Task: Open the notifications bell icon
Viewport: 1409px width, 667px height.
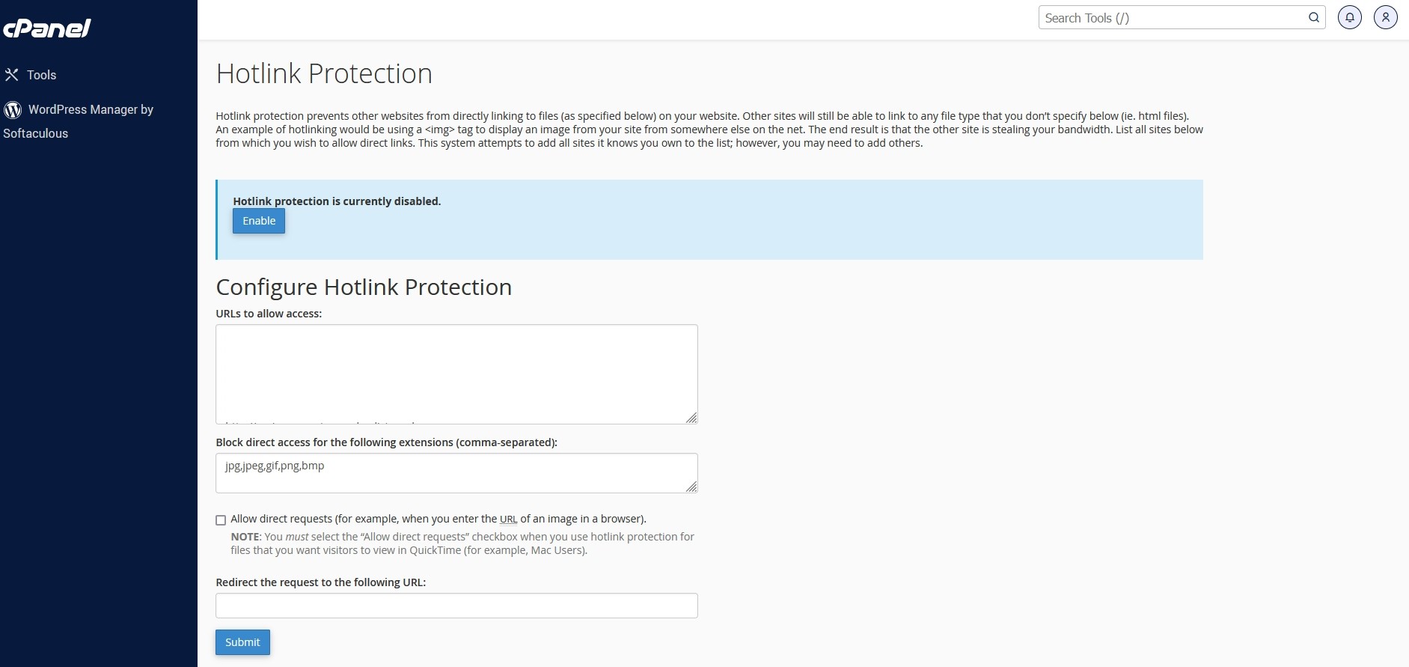Action: [1350, 17]
